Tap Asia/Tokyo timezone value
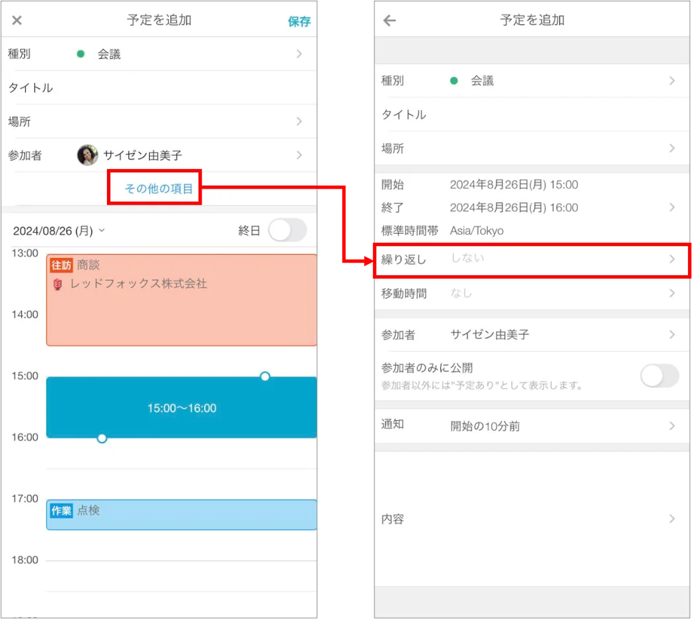 coord(477,231)
